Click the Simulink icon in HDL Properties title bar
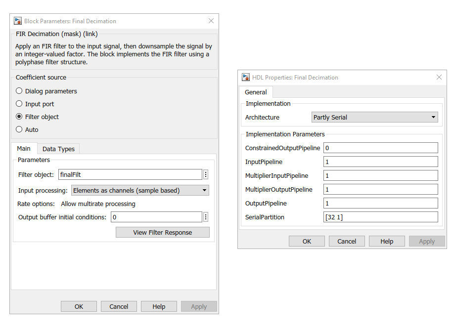Image resolution: width=454 pixels, height=333 pixels. pos(246,77)
